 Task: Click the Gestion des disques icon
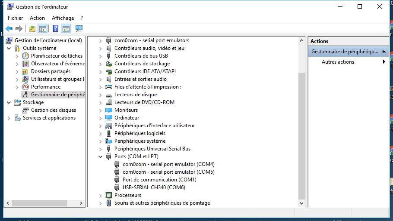click(x=25, y=110)
